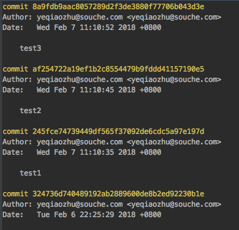
Task: Click author email in test3 commit
Action: [80, 17]
